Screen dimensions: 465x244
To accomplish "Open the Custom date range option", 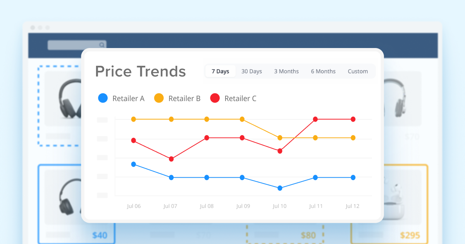I will pos(358,71).
